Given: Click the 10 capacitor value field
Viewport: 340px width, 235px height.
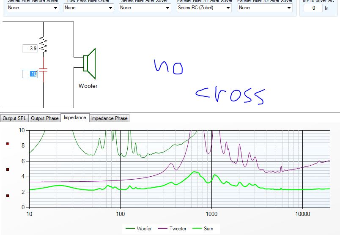Looking at the screenshot, I should [30, 74].
